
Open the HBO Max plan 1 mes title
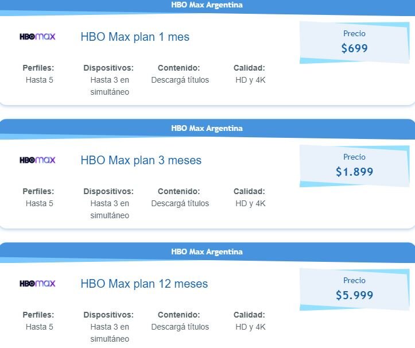tap(135, 37)
